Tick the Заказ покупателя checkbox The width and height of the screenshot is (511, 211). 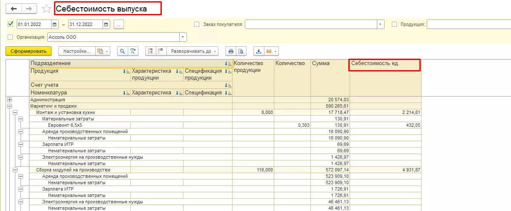click(197, 24)
